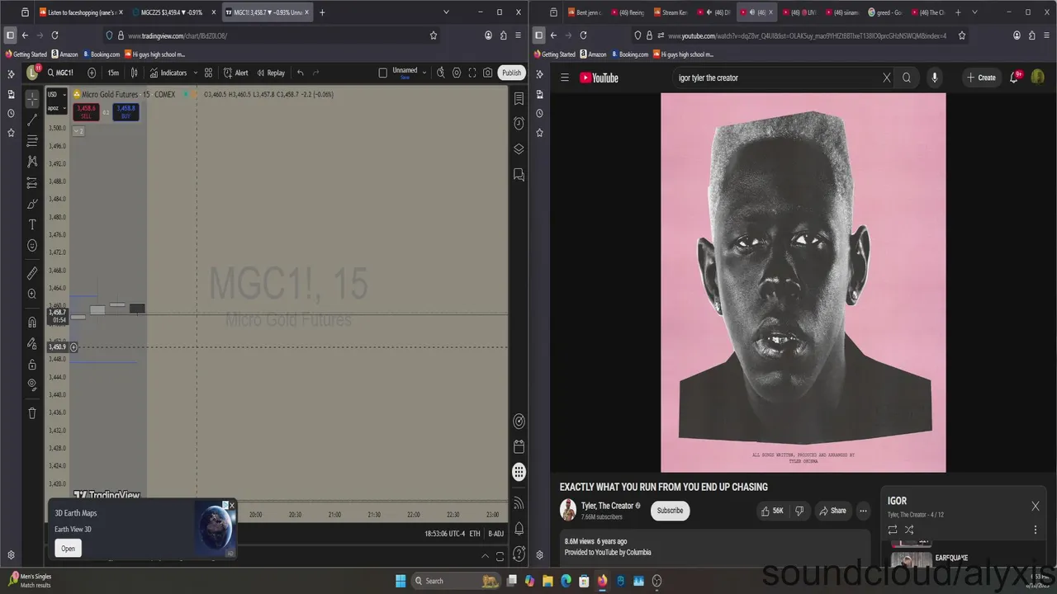Select the zoom in tool
This screenshot has width=1057, height=594.
(x=32, y=294)
